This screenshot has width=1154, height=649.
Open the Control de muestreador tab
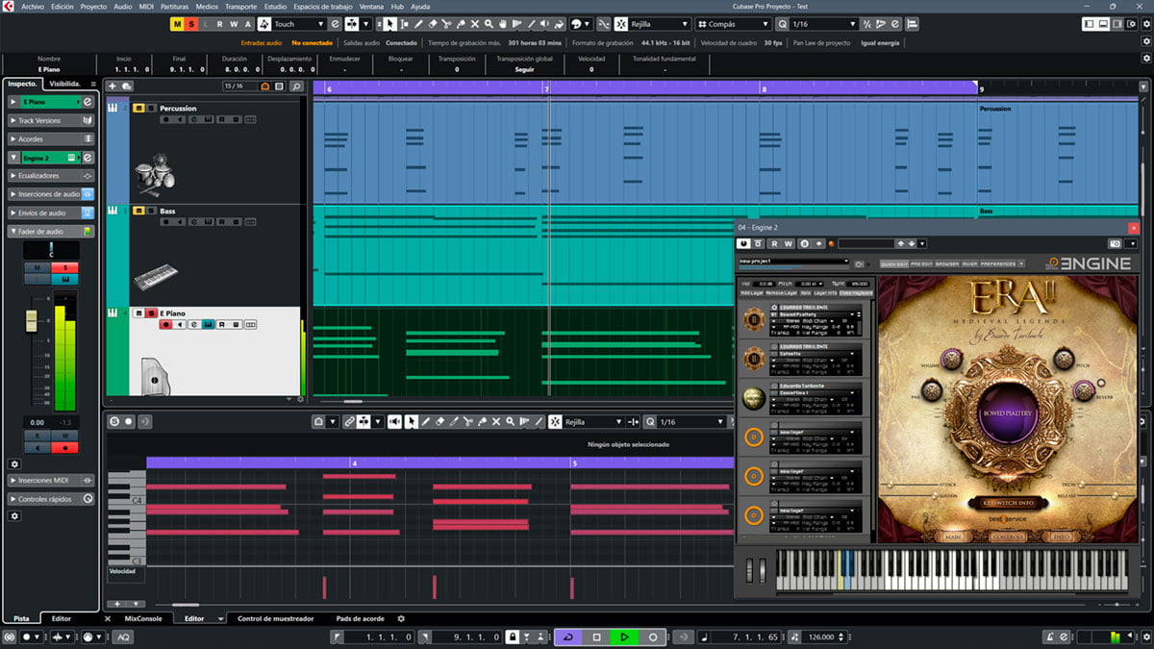click(276, 618)
